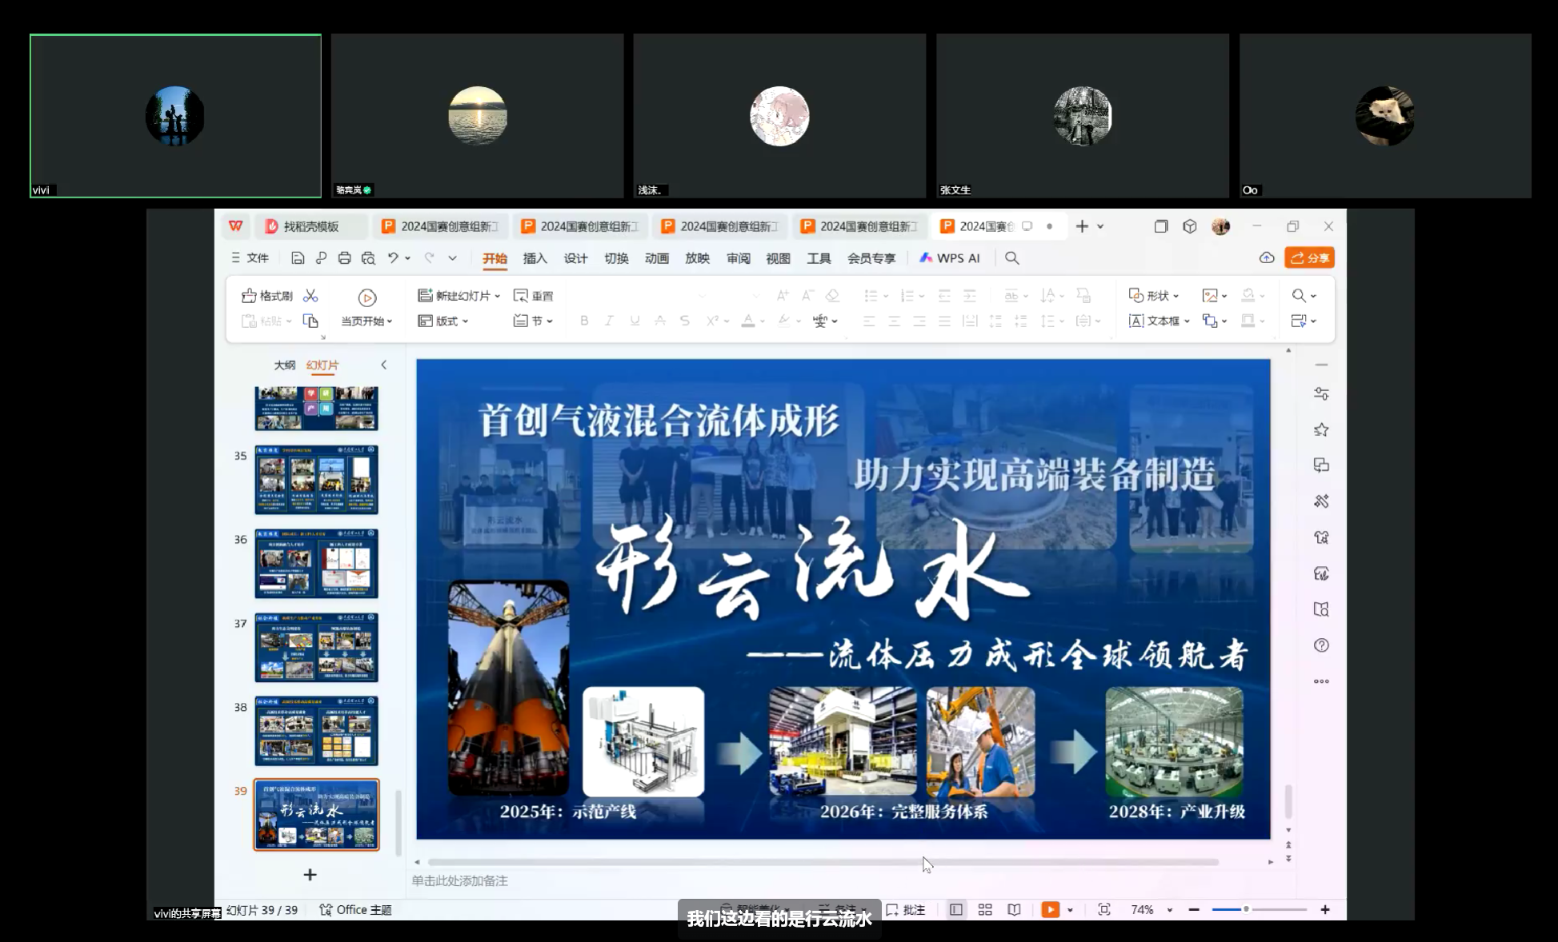
Task: Click the play from current slide icon
Action: point(367,298)
